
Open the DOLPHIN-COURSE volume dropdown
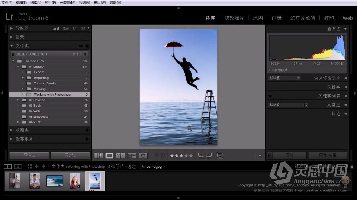[x=85, y=54]
